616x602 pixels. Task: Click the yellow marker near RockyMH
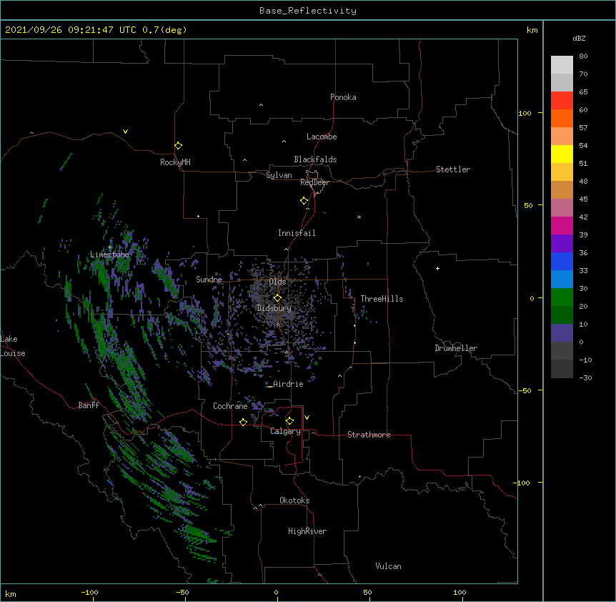coord(178,146)
